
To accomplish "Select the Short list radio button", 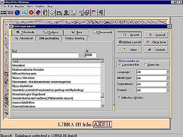I will (x=145, y=65).
